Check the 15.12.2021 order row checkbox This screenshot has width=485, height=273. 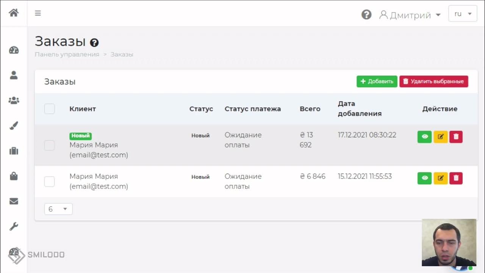coord(49,182)
